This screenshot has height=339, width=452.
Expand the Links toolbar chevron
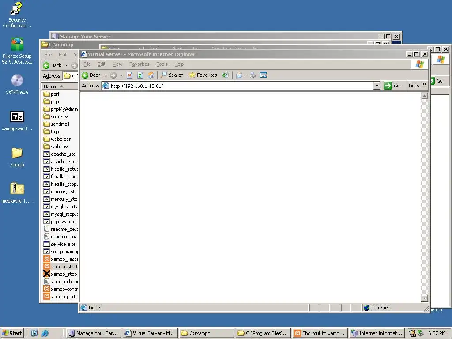(x=424, y=84)
